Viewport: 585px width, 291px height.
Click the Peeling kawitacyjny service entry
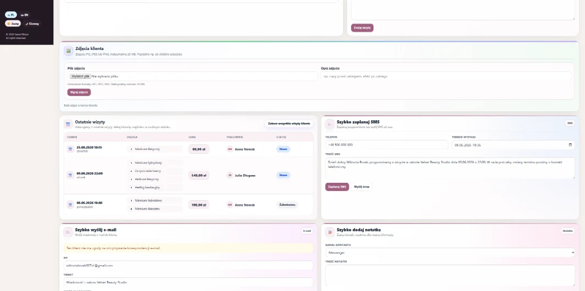click(155, 187)
